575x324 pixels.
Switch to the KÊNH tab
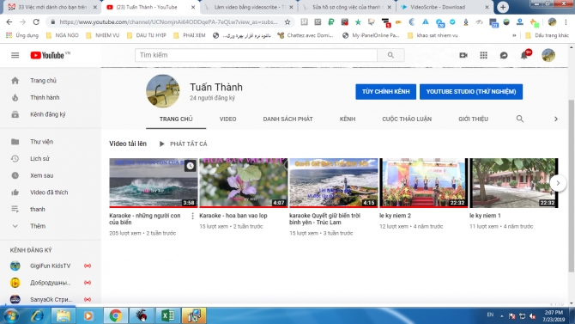[x=348, y=119]
